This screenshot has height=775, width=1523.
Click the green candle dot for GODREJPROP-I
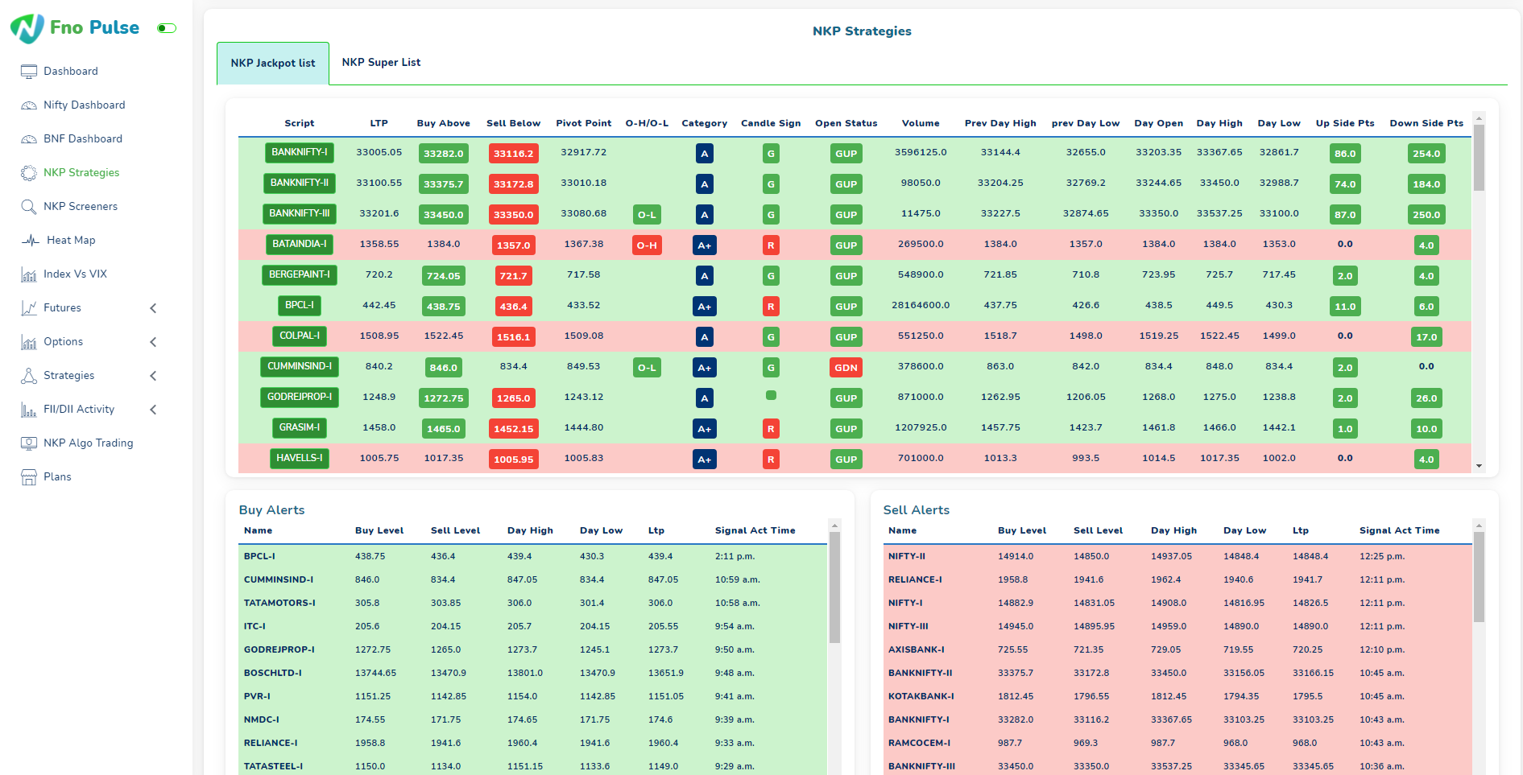[x=771, y=395]
